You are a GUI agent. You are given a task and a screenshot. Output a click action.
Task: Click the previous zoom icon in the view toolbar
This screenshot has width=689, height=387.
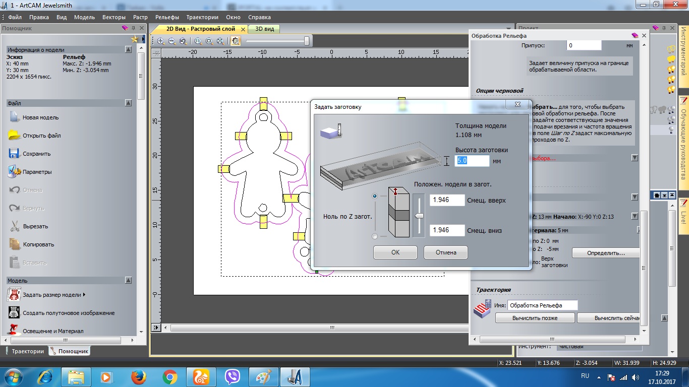[x=183, y=41]
